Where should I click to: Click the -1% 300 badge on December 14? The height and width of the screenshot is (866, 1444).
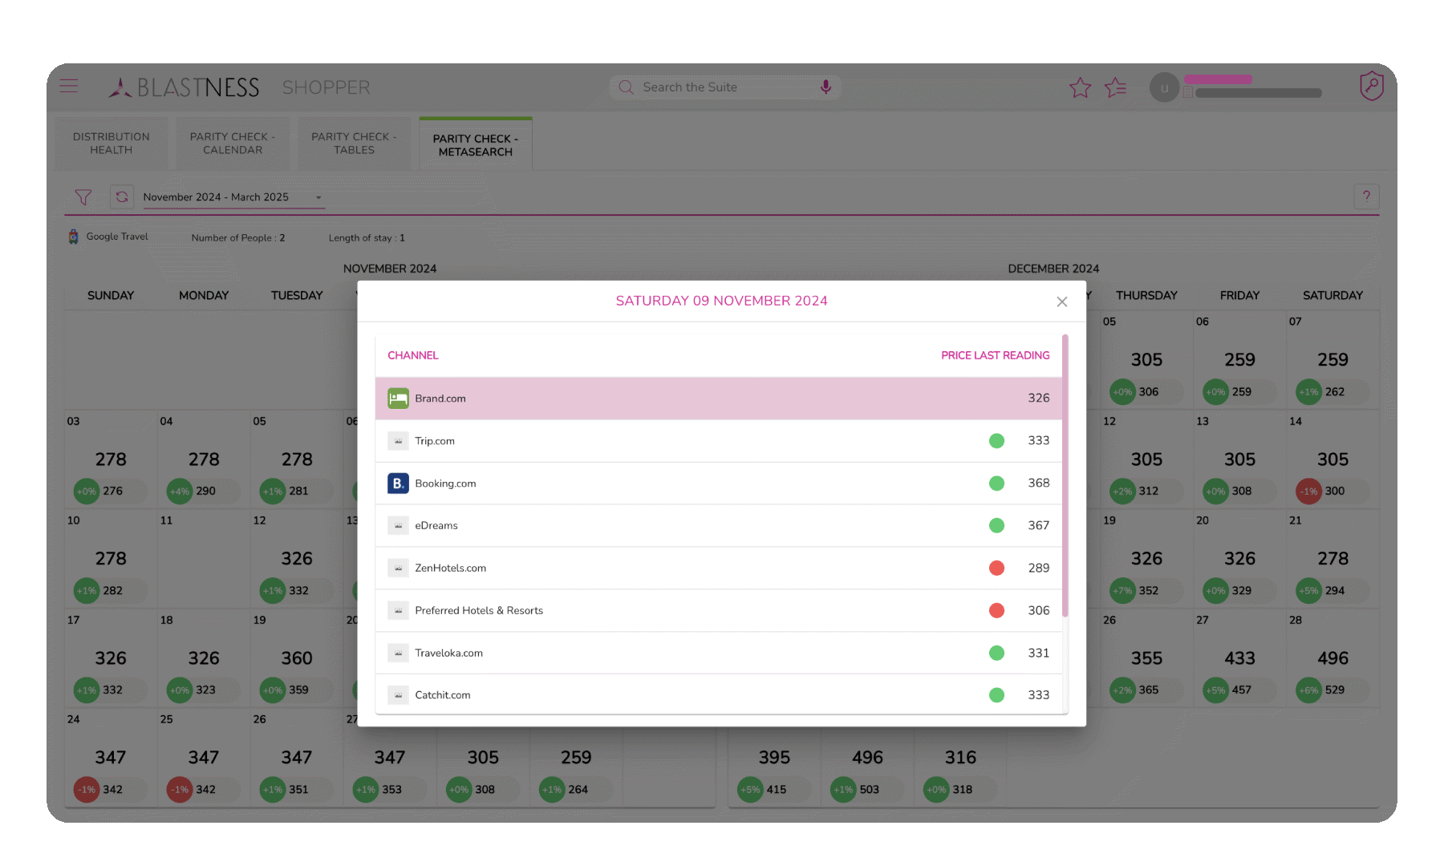tap(1332, 492)
